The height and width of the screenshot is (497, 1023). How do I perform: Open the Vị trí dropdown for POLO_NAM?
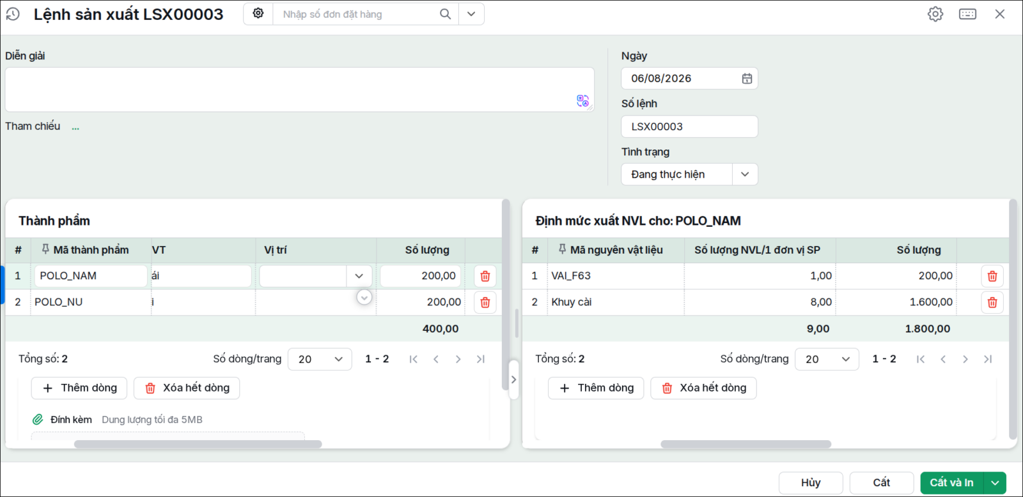[x=359, y=276]
